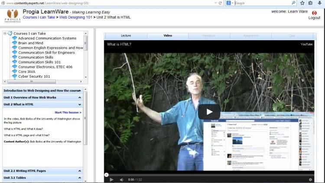
Task: Click Start This Session link
Action: [x=68, y=112]
